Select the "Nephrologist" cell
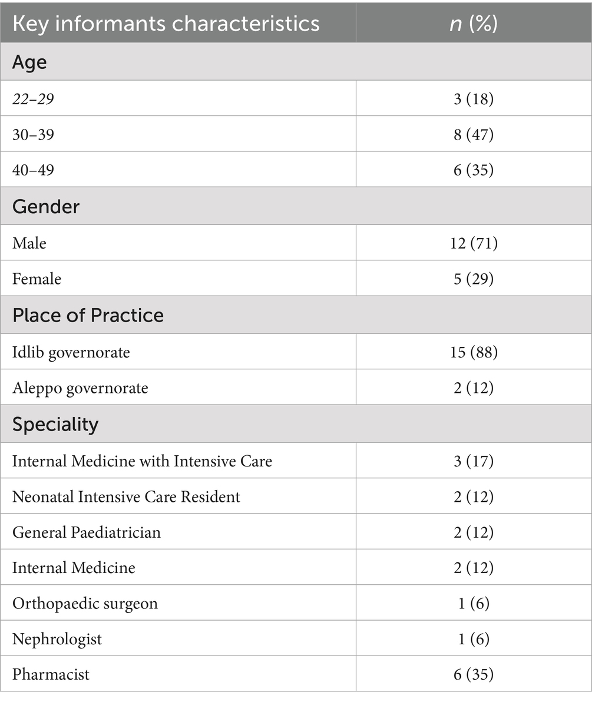 [57, 639]
